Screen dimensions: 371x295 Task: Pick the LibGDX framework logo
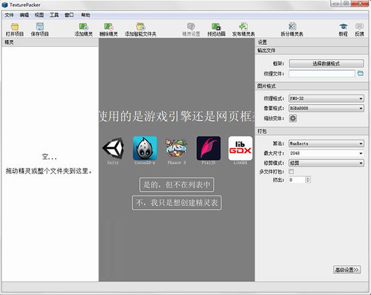click(240, 148)
